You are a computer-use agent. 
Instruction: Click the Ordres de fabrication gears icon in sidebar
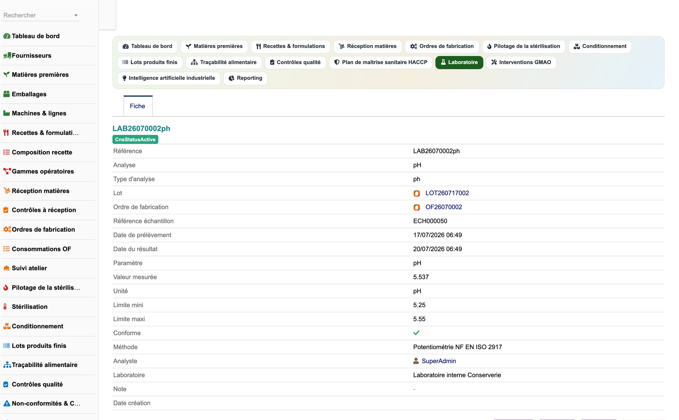pyautogui.click(x=7, y=230)
